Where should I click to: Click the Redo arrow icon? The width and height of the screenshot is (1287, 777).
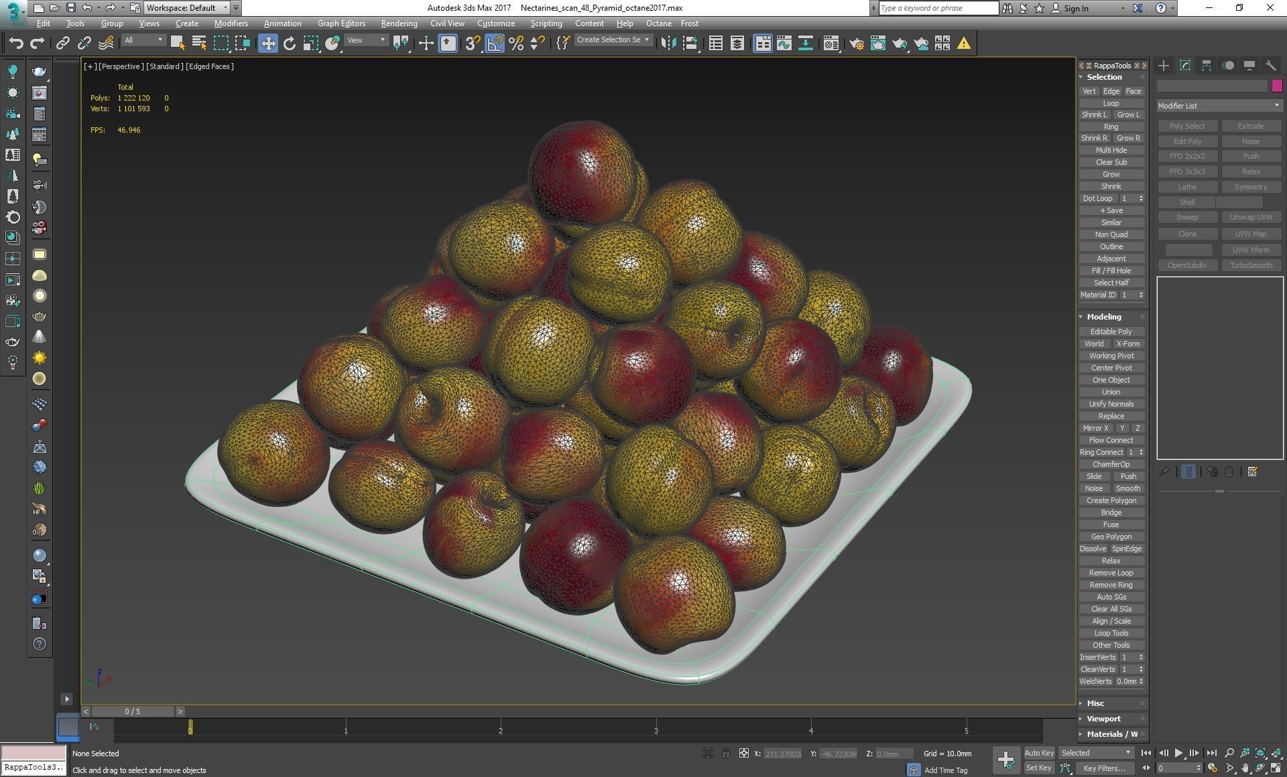[x=38, y=44]
